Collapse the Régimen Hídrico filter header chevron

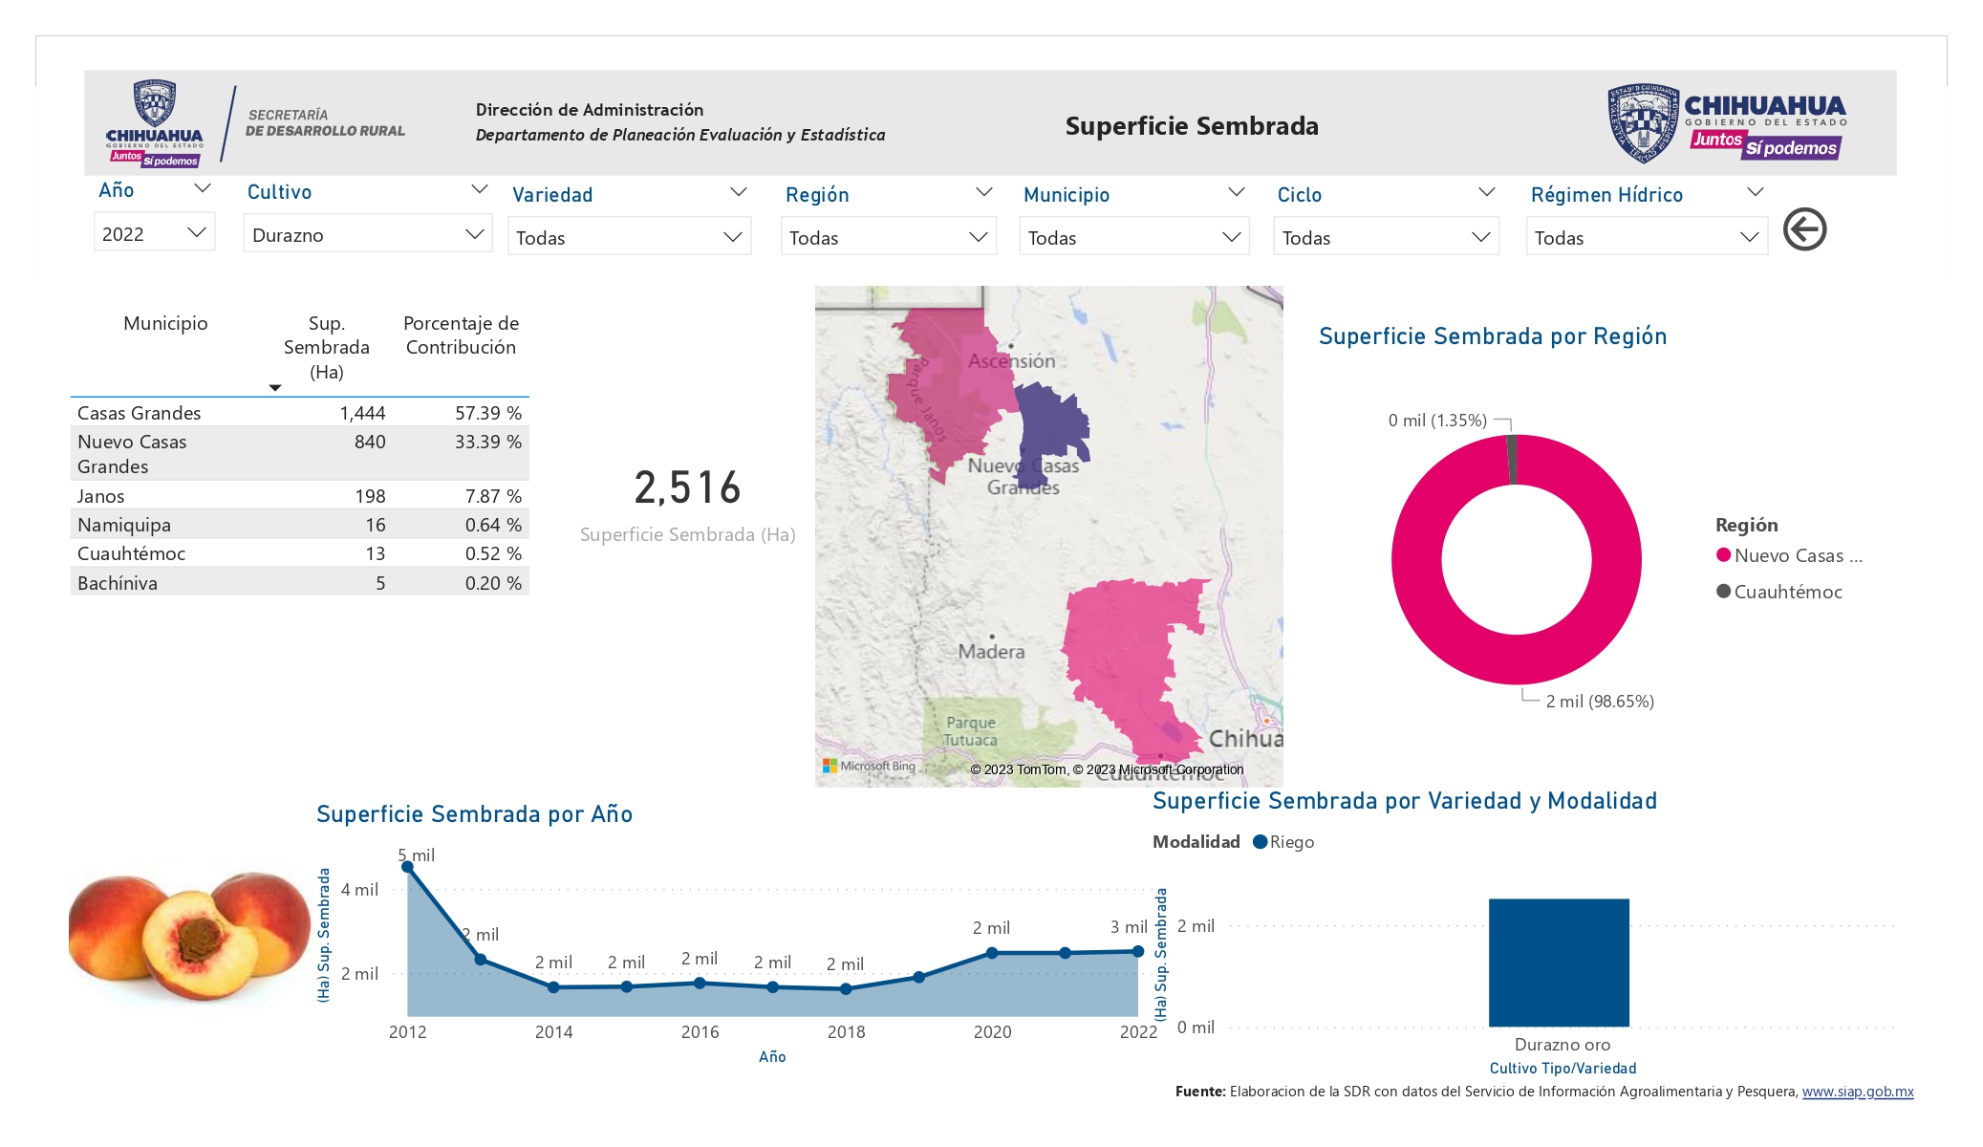[x=1755, y=192]
